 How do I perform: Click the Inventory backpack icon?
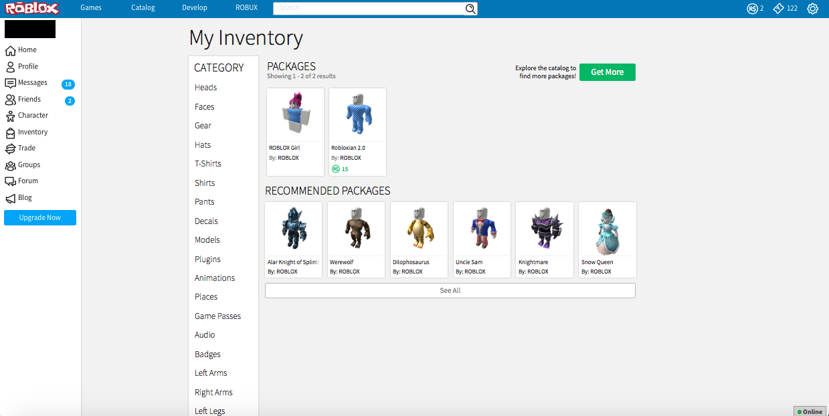[x=10, y=132]
